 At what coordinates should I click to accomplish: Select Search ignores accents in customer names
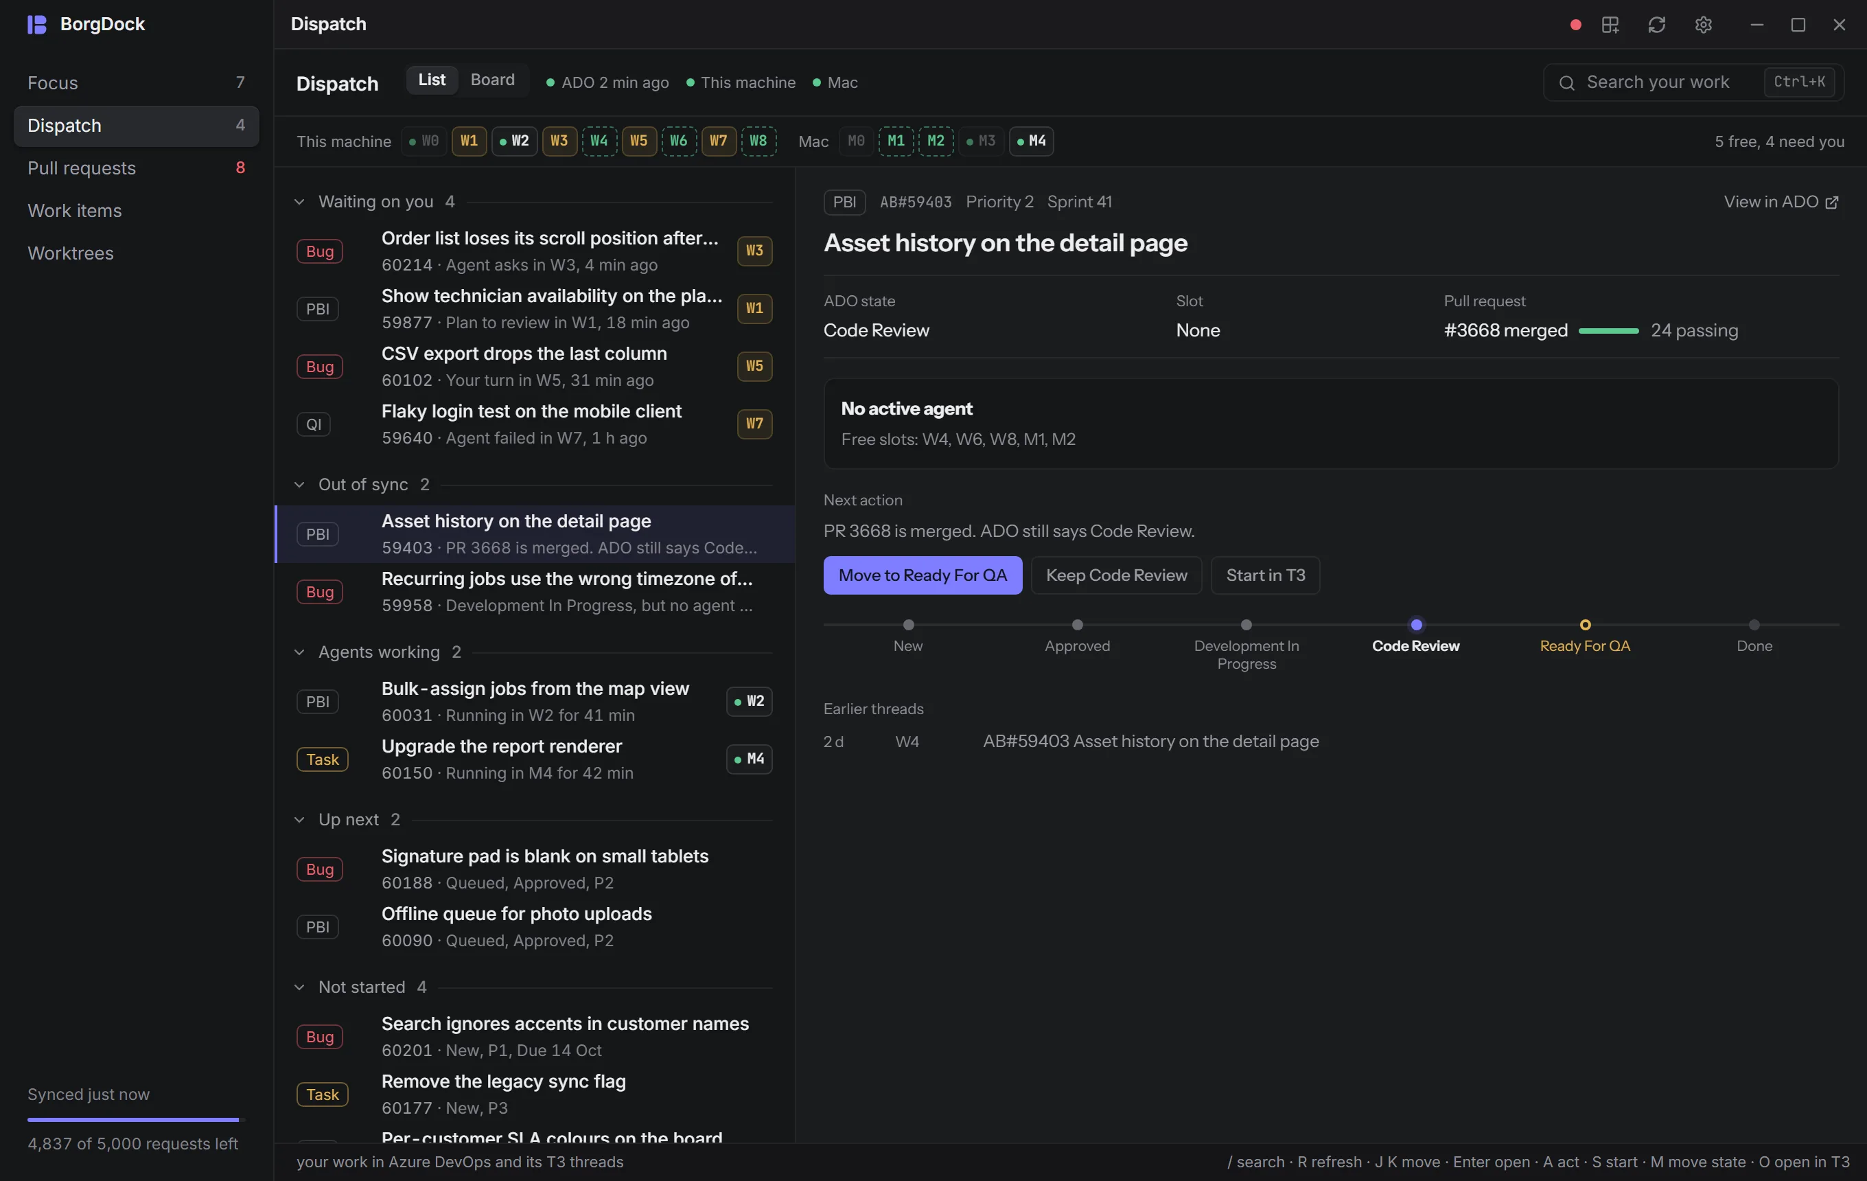click(x=535, y=1037)
